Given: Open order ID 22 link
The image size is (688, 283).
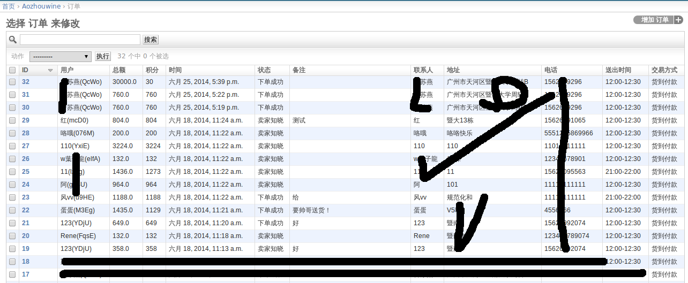Looking at the screenshot, I should [x=26, y=210].
